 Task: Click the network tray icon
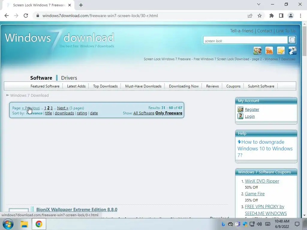[x=252, y=224]
